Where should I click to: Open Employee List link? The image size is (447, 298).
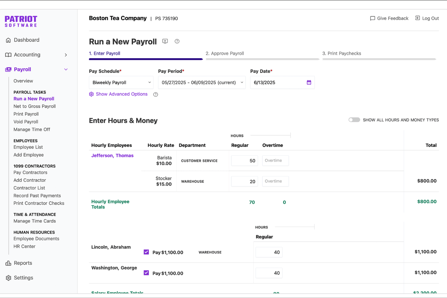tap(28, 147)
